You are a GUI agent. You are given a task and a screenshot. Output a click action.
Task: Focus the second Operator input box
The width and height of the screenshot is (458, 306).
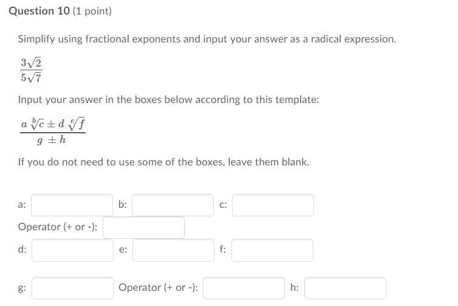click(244, 288)
